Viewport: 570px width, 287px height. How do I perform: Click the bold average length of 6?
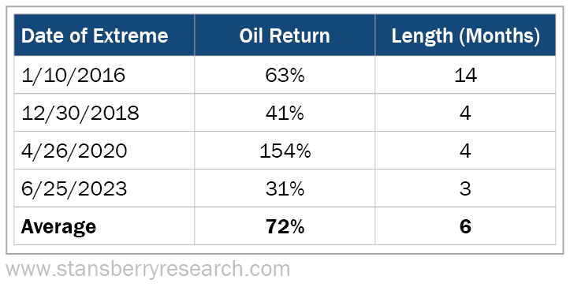(465, 226)
